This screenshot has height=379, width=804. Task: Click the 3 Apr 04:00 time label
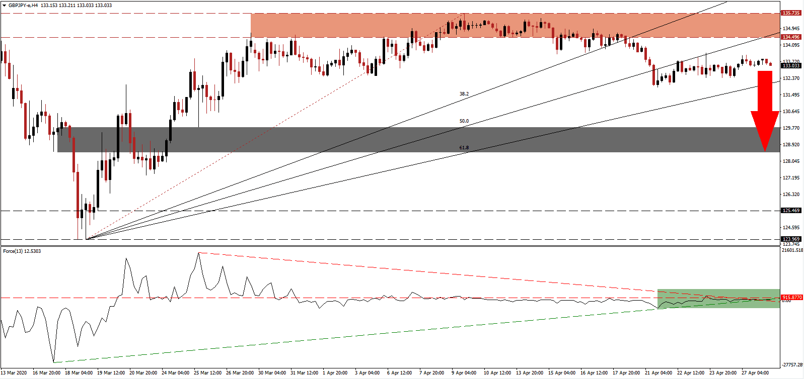[x=367, y=373]
